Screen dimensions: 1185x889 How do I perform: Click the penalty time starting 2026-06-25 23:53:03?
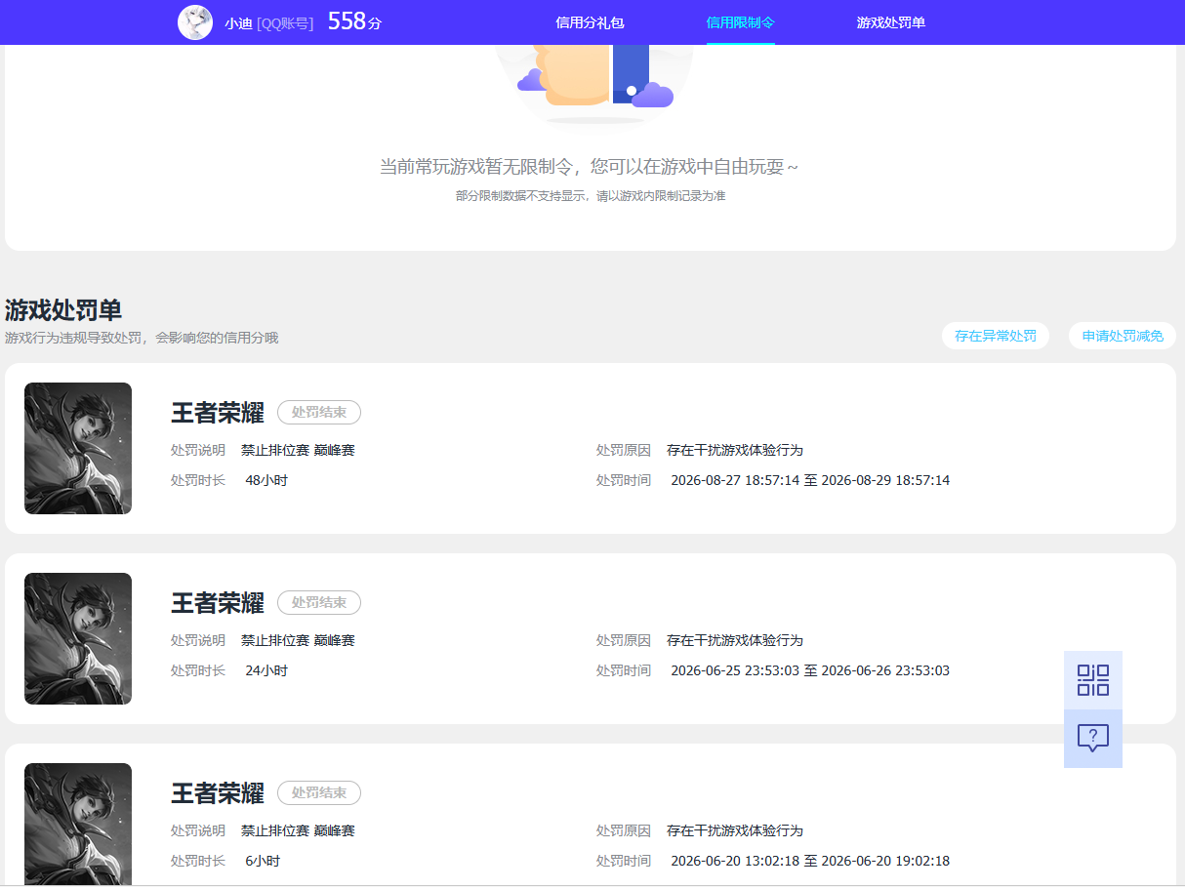tap(810, 671)
